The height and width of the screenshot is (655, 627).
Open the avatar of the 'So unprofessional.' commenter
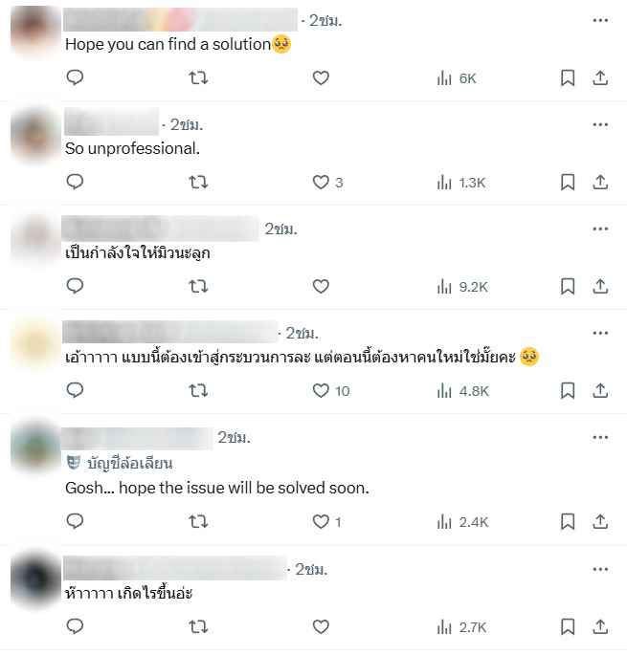coord(35,136)
